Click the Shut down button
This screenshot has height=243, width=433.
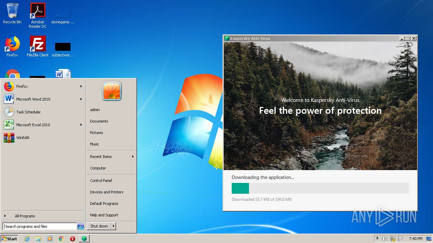99,226
